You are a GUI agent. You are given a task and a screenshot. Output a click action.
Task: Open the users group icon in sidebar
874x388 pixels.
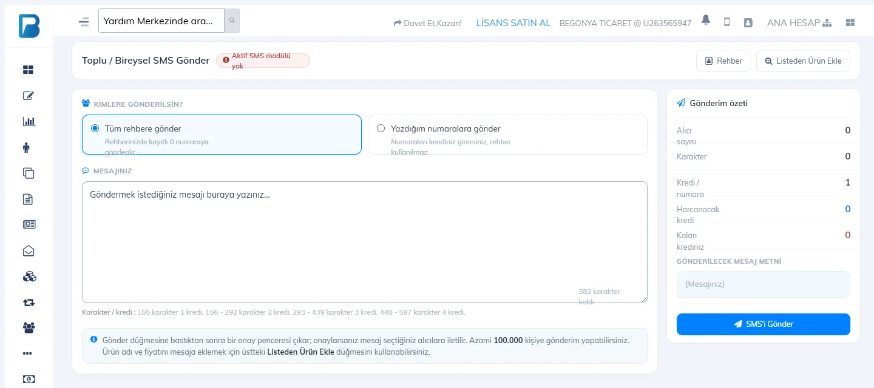pos(29,327)
